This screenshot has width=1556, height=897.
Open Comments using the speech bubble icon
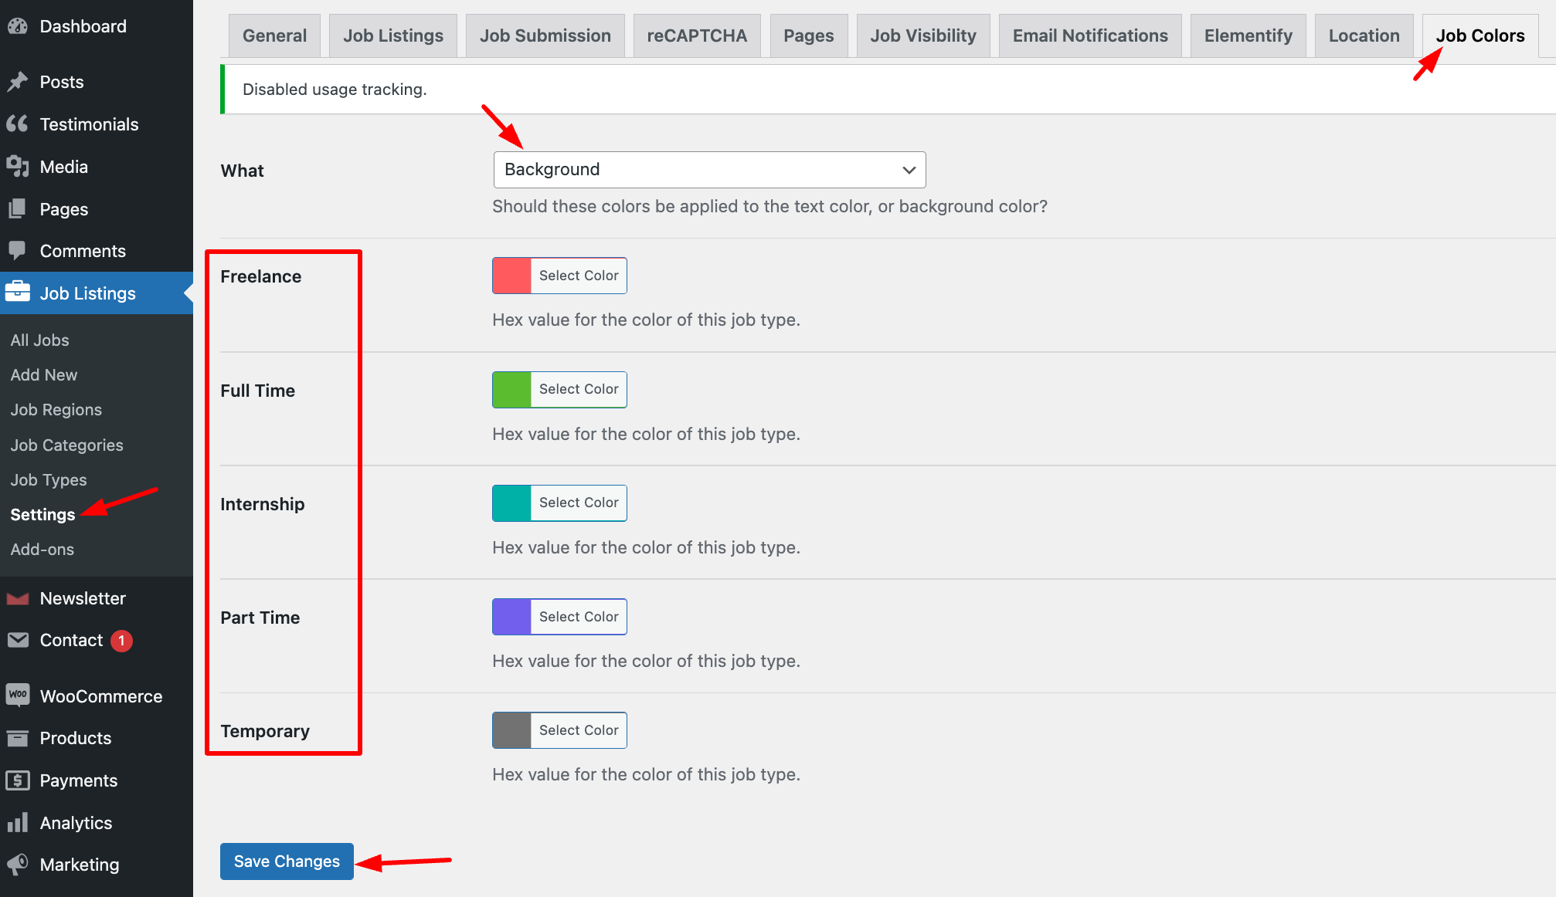pos(19,251)
